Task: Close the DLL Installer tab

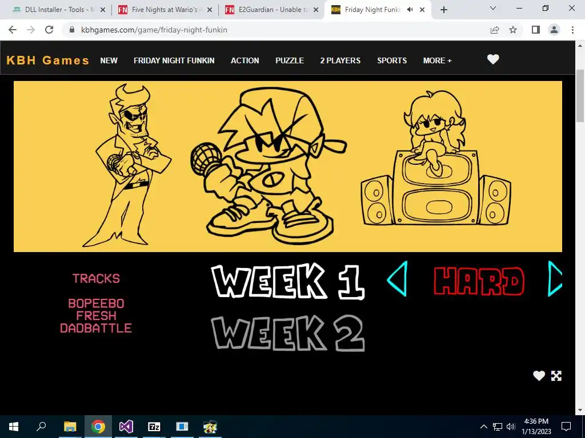Action: coord(103,10)
